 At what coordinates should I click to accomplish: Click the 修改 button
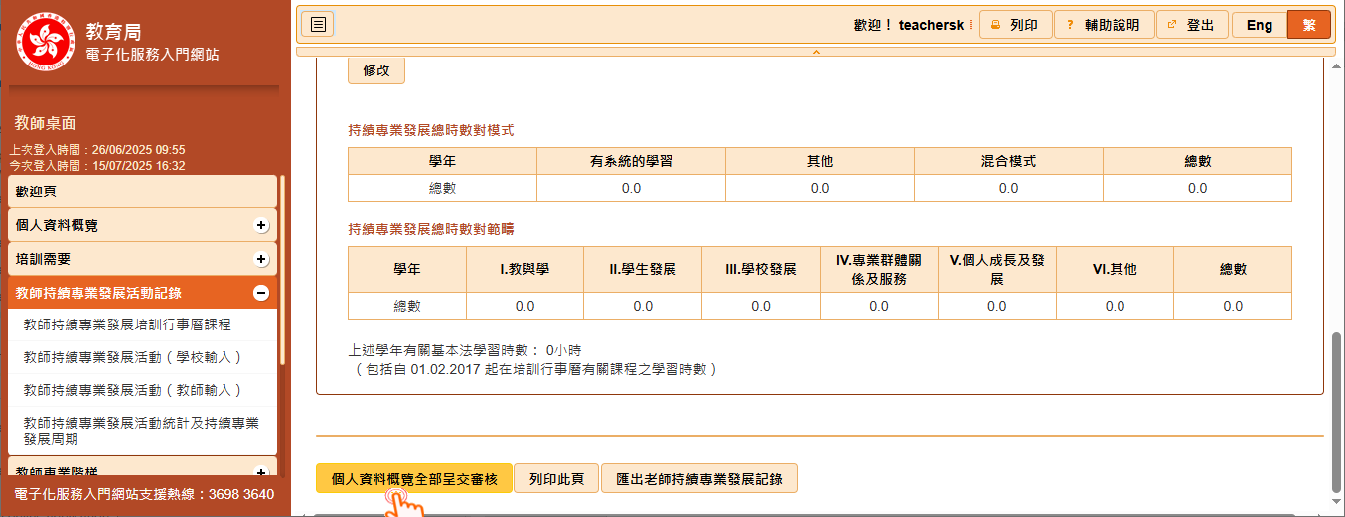376,70
